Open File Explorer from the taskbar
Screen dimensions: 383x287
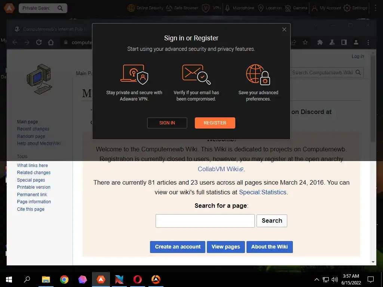(x=46, y=280)
